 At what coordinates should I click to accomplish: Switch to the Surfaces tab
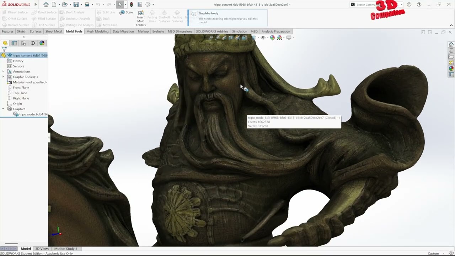(x=36, y=31)
